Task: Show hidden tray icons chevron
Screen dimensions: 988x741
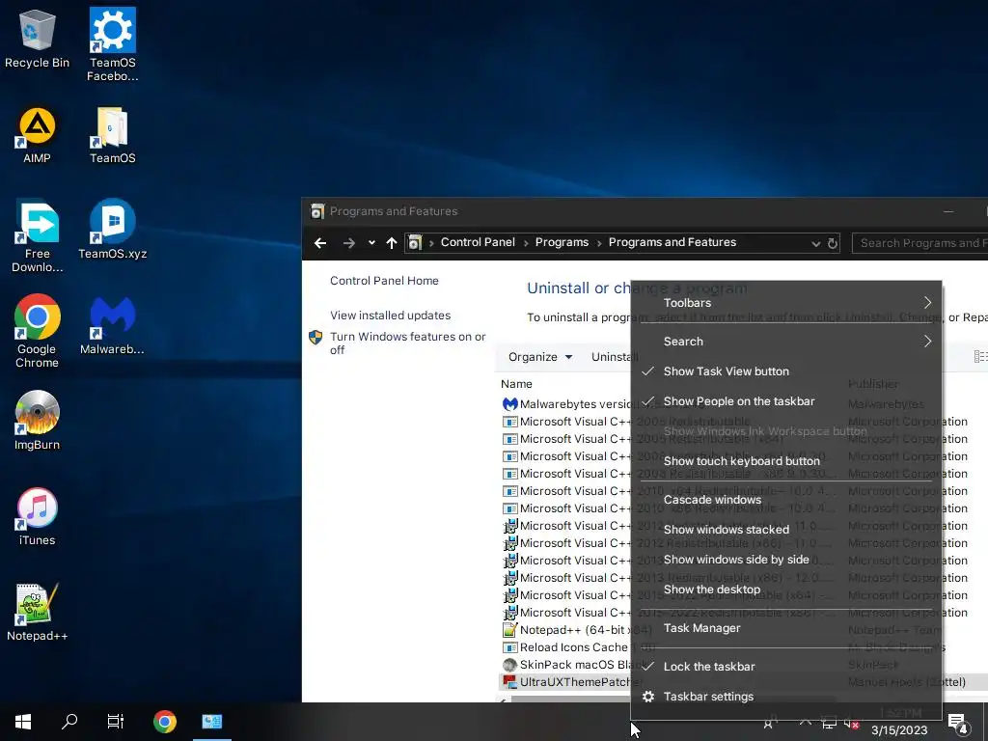Action: [805, 723]
